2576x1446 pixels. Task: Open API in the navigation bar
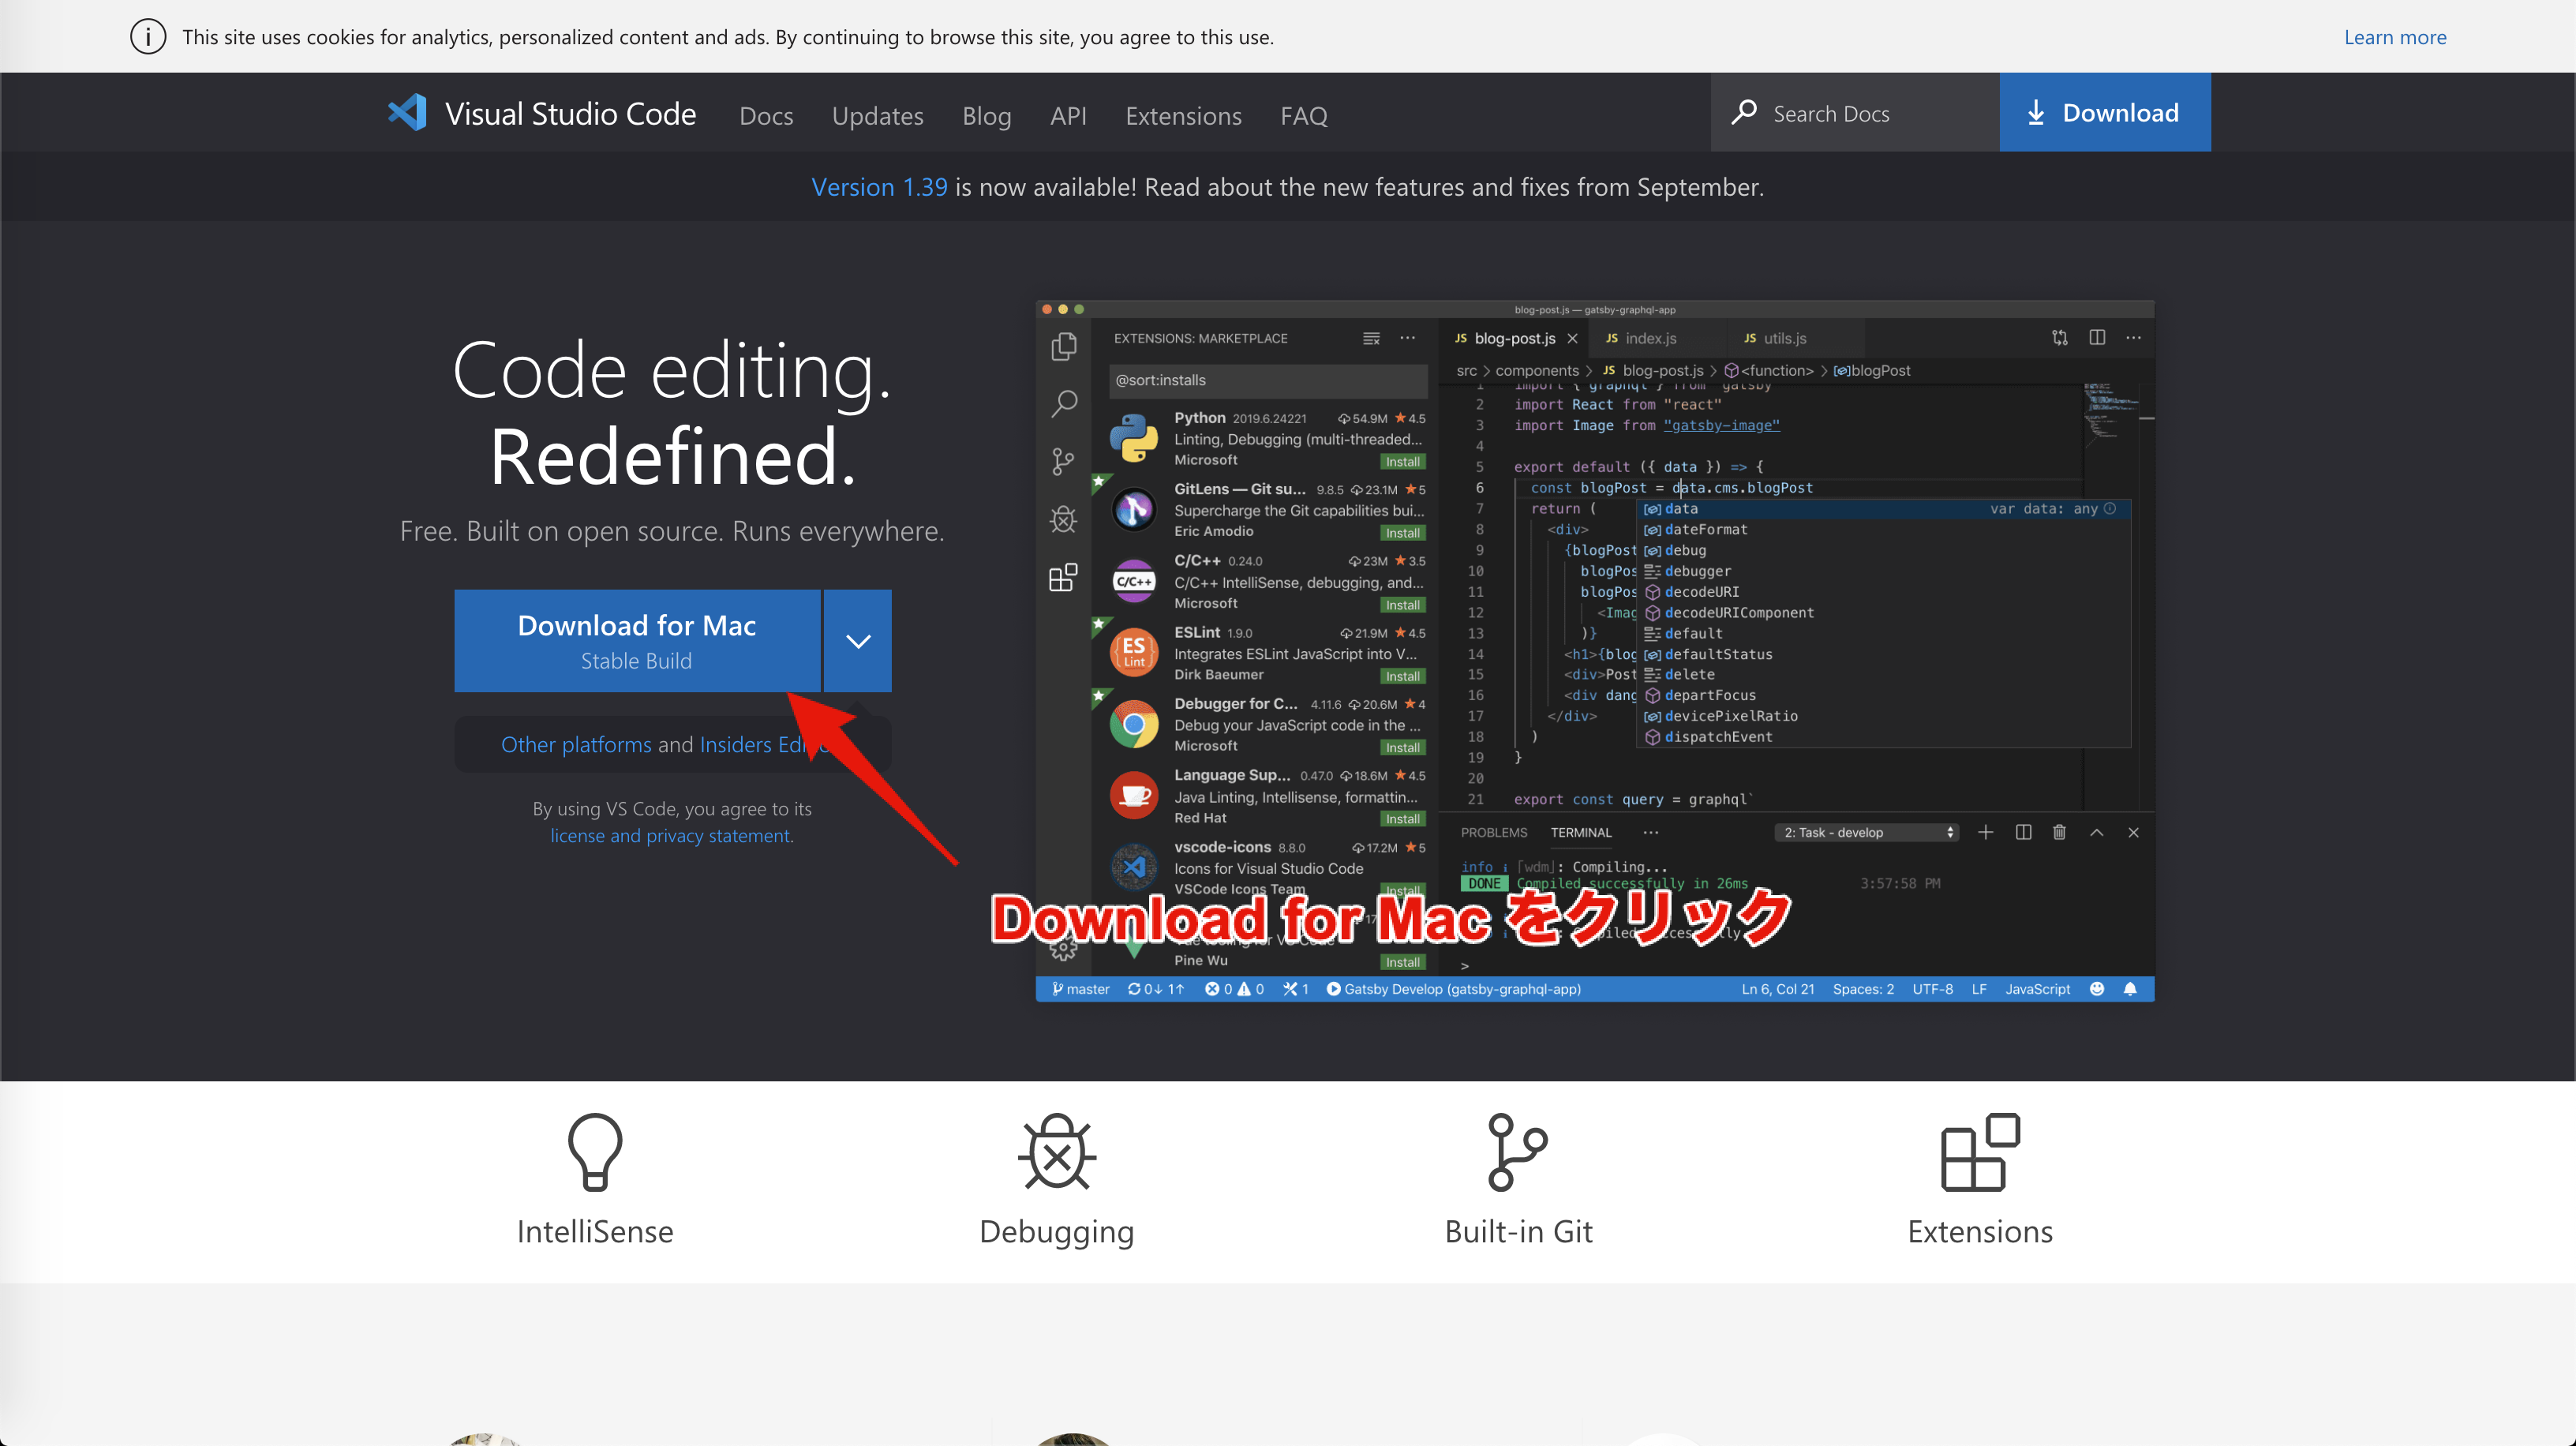coord(1068,115)
